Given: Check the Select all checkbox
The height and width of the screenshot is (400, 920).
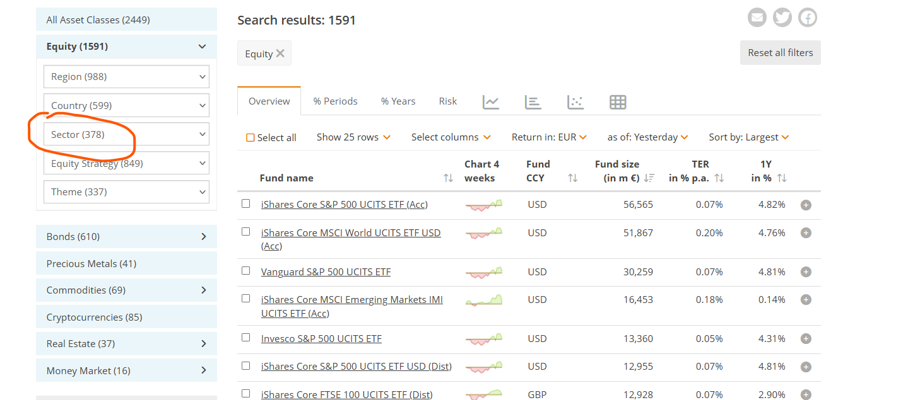Looking at the screenshot, I should 251,138.
